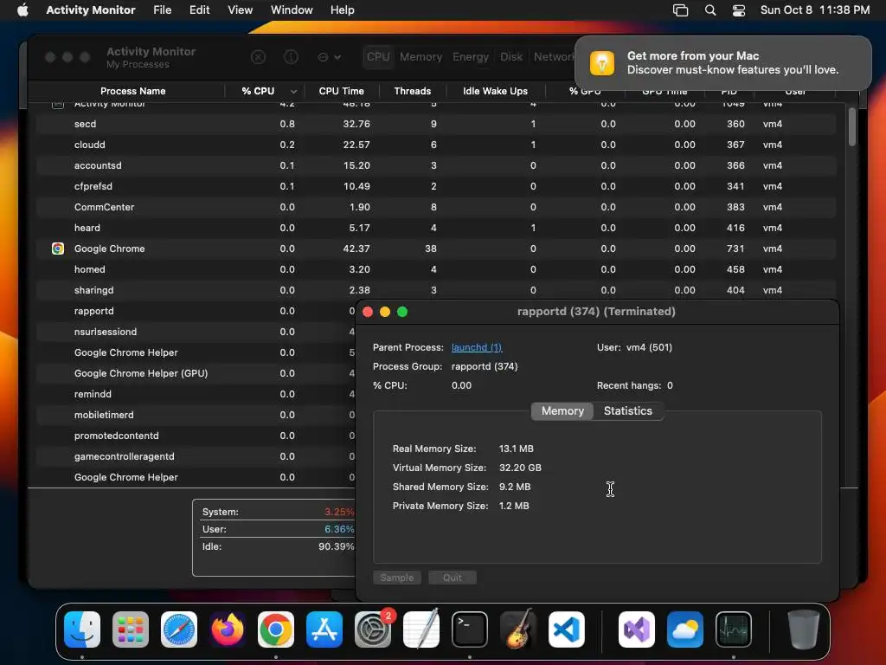Select the homed process row
Screen dimensions: 886x665
pos(436,270)
